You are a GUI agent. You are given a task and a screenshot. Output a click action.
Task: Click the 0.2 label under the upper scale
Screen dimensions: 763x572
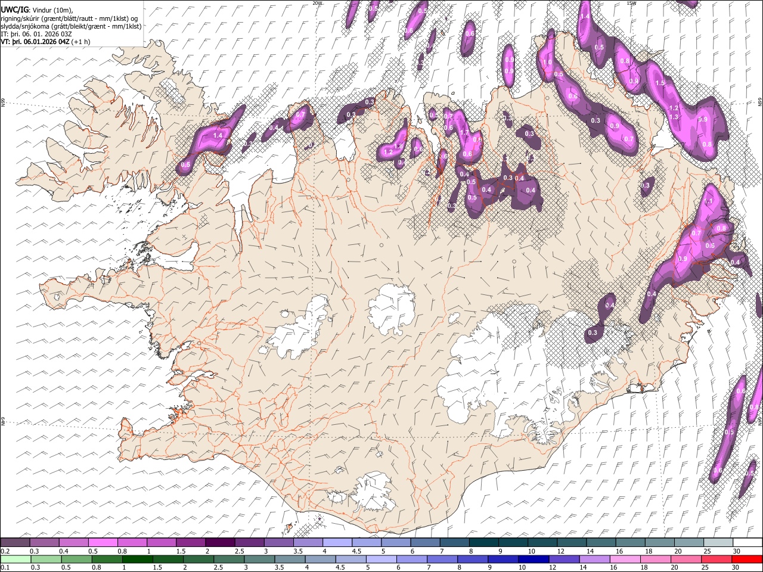tap(4, 551)
